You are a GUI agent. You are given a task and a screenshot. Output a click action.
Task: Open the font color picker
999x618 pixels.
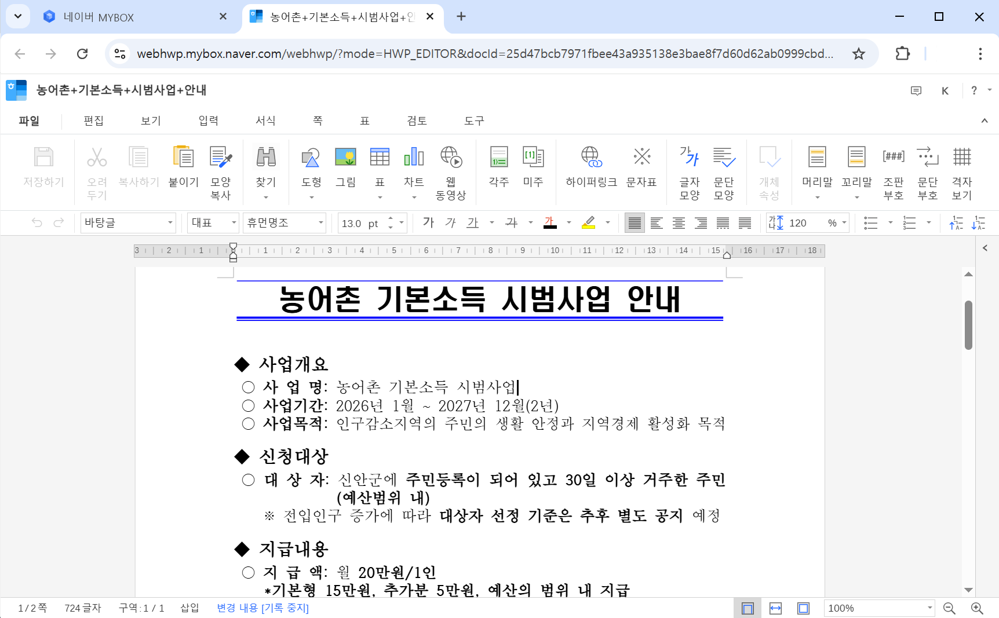click(x=550, y=222)
